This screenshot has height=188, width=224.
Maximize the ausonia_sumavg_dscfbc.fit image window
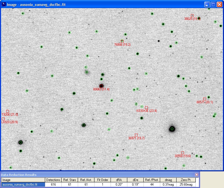(x=213, y=5)
